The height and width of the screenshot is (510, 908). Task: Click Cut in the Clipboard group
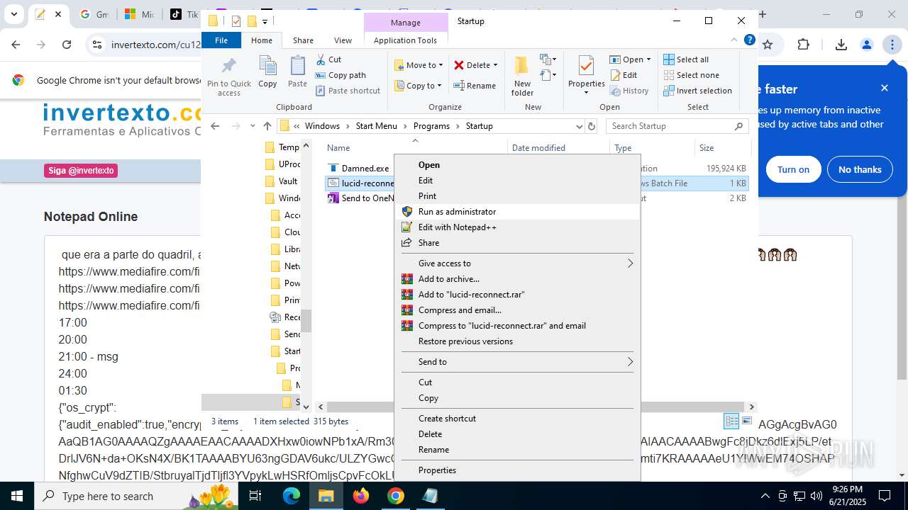328,59
